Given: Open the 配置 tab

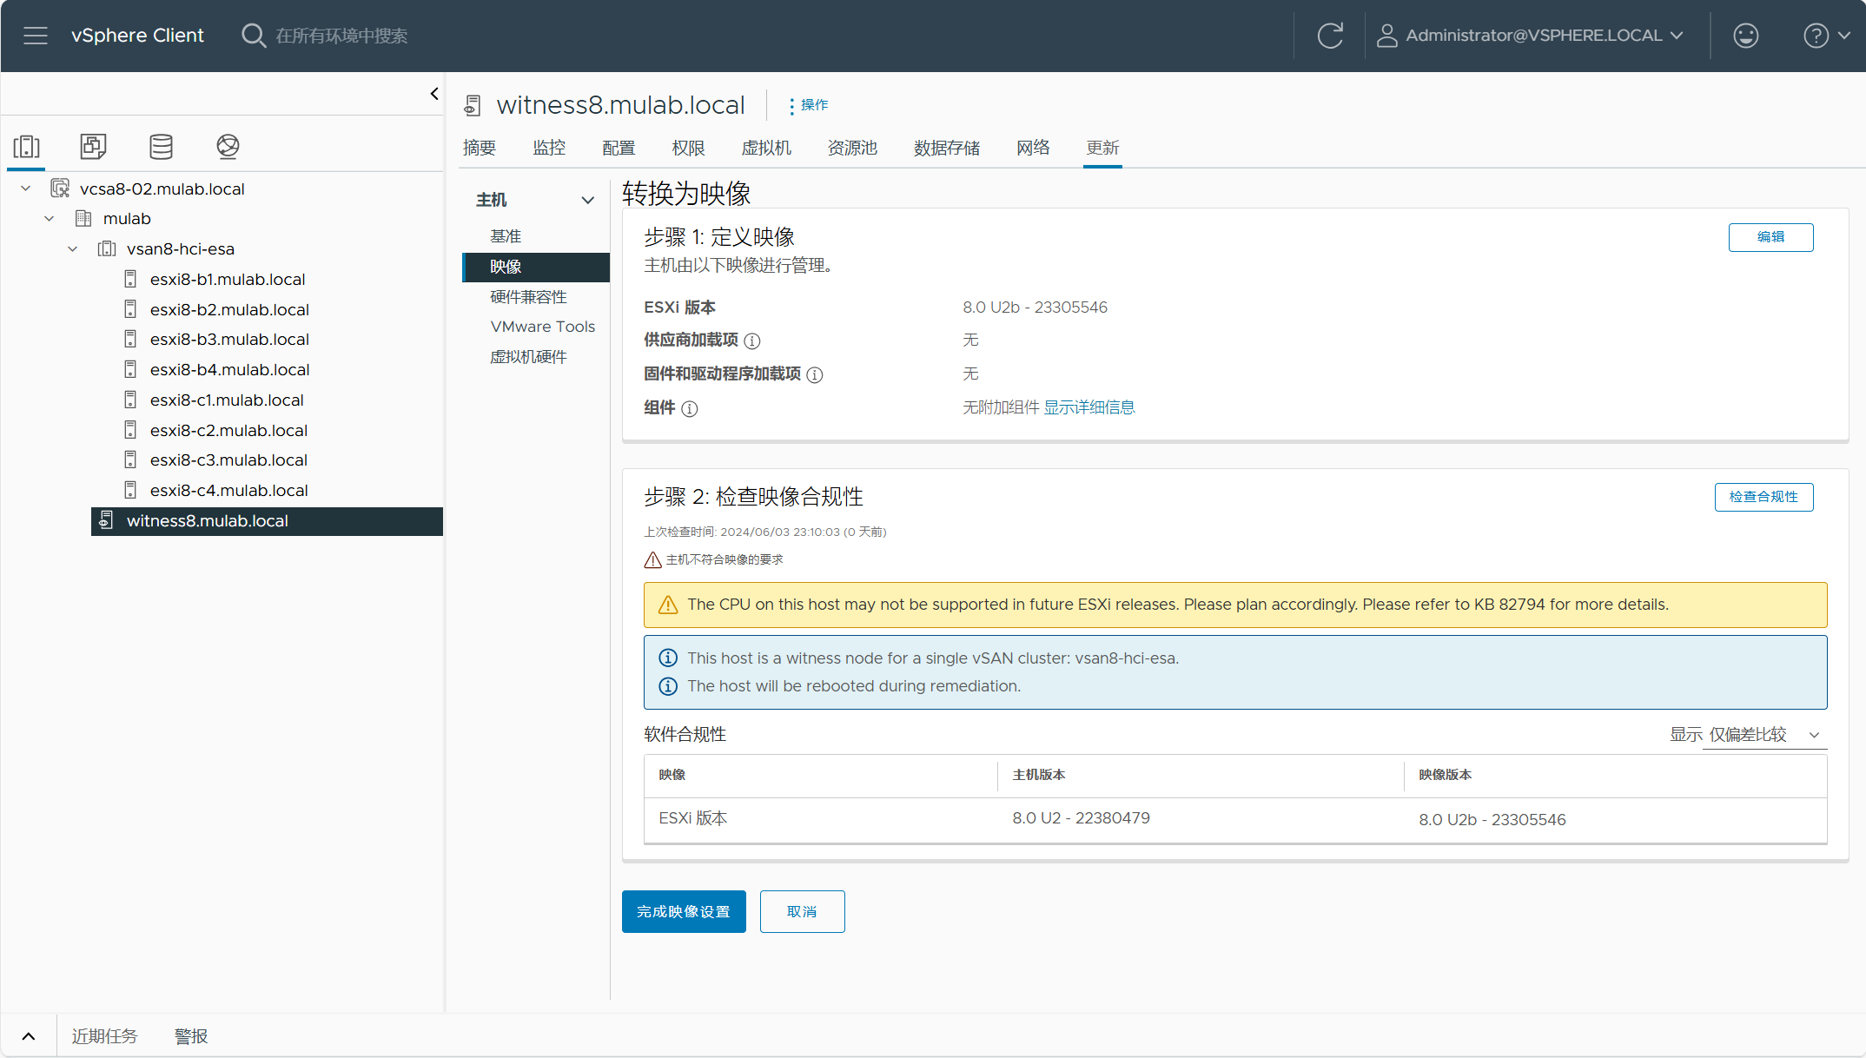Looking at the screenshot, I should point(619,148).
